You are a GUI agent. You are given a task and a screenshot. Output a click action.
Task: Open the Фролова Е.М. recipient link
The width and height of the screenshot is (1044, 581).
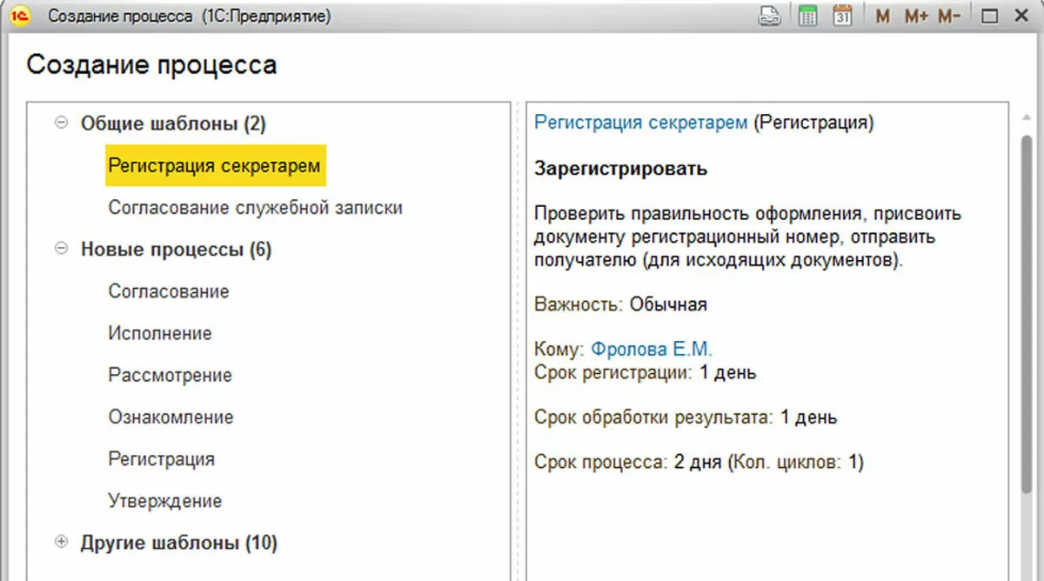[x=651, y=350]
